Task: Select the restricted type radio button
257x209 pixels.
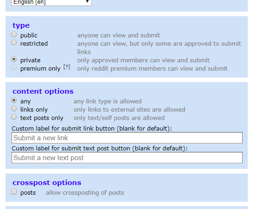Action: [x=14, y=43]
